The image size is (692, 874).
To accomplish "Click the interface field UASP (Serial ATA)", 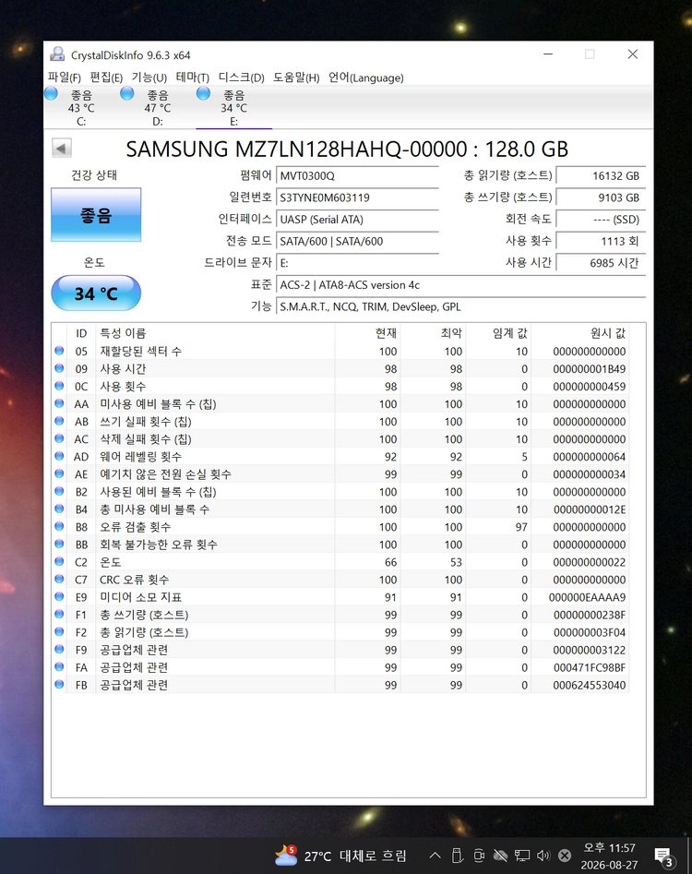I will coord(357,219).
